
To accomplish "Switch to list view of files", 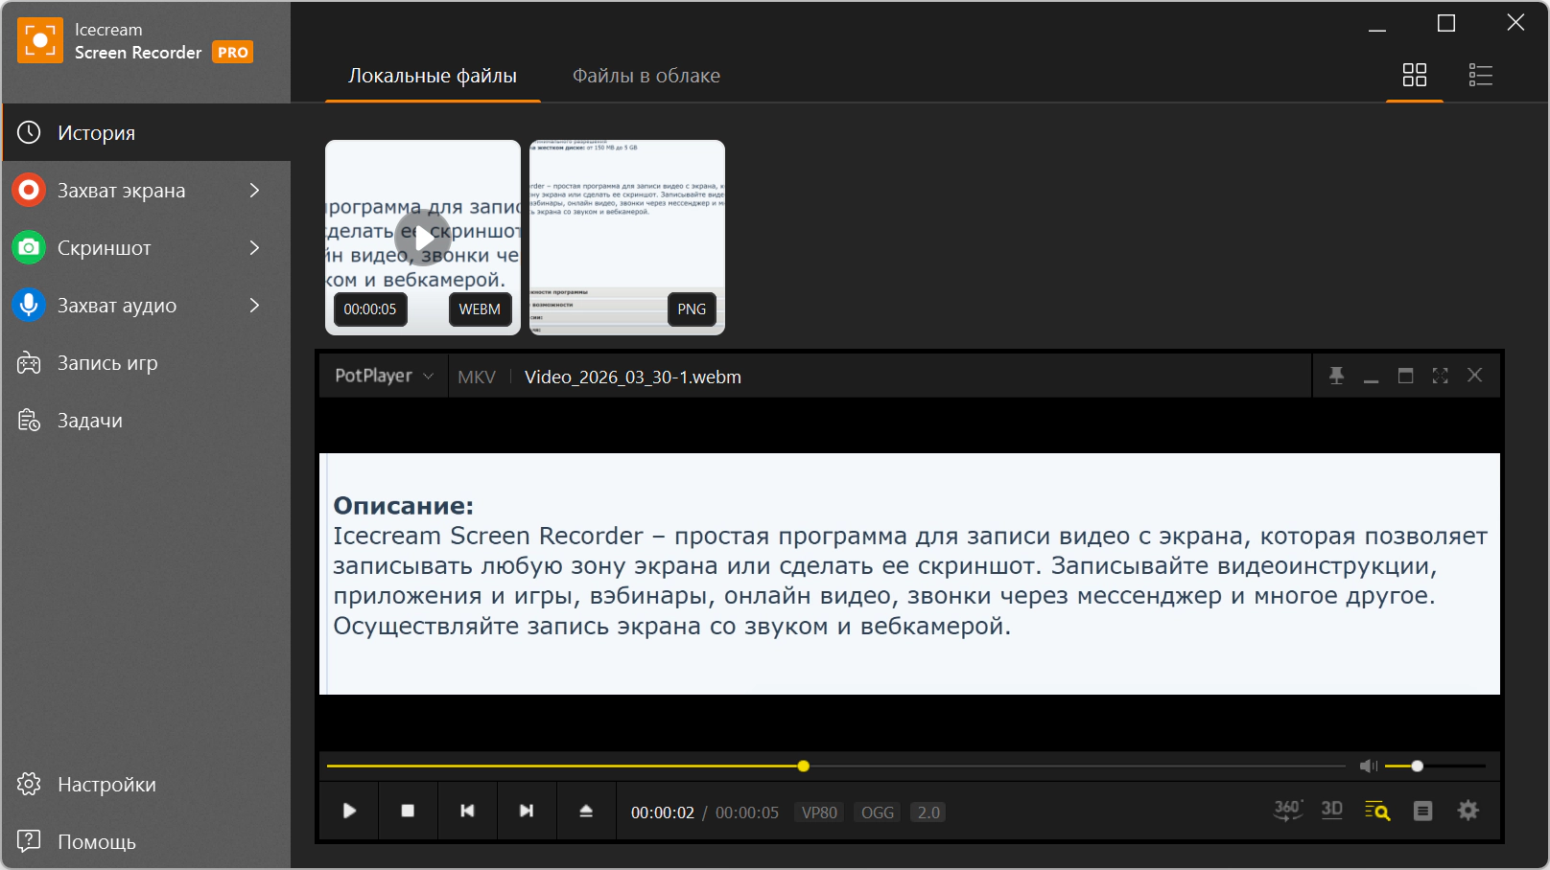I will click(x=1480, y=75).
